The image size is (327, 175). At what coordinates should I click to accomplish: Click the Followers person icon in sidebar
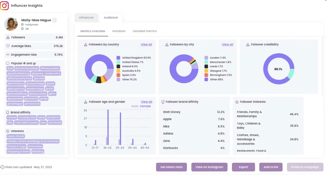tap(8, 37)
